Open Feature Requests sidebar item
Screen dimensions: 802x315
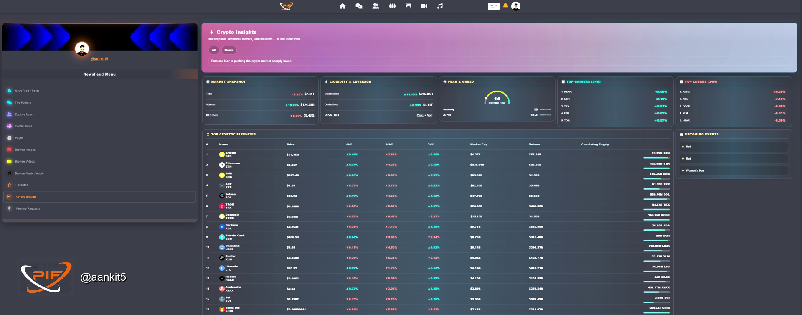click(28, 208)
